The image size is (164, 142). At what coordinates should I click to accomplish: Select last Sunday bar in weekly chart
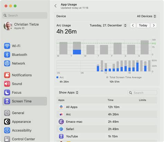(145, 47)
